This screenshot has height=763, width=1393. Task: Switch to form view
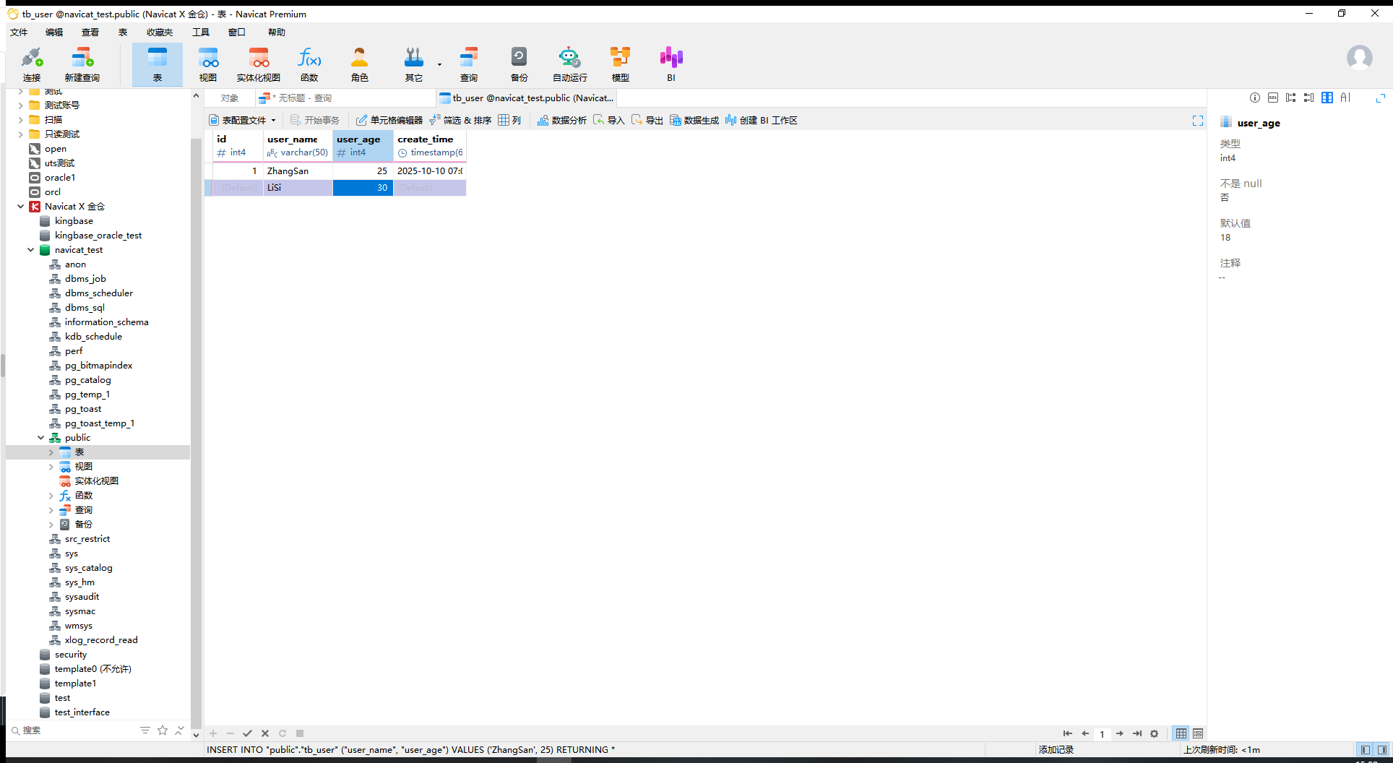point(1198,733)
